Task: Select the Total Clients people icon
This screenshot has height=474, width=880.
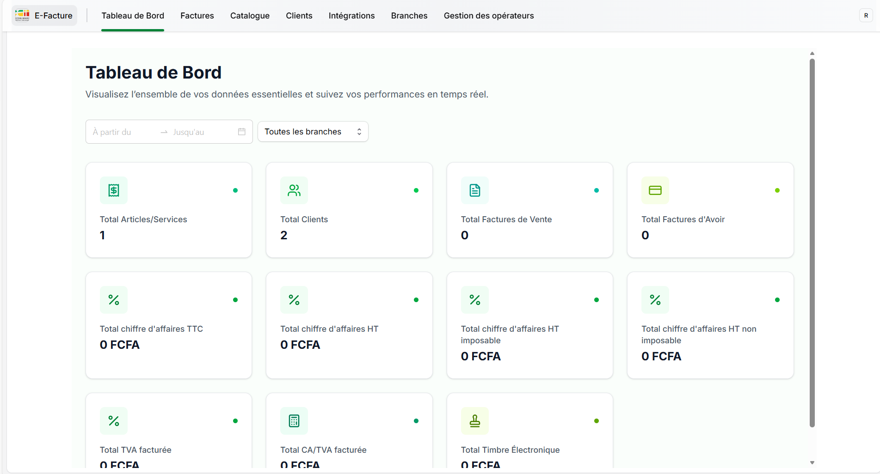Action: [294, 190]
